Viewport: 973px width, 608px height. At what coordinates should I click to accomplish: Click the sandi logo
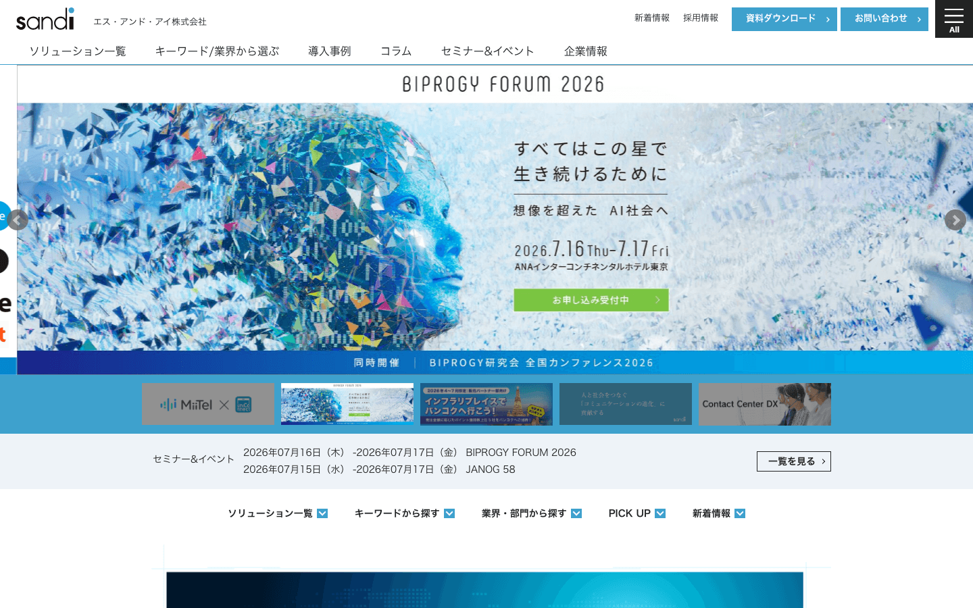point(45,19)
